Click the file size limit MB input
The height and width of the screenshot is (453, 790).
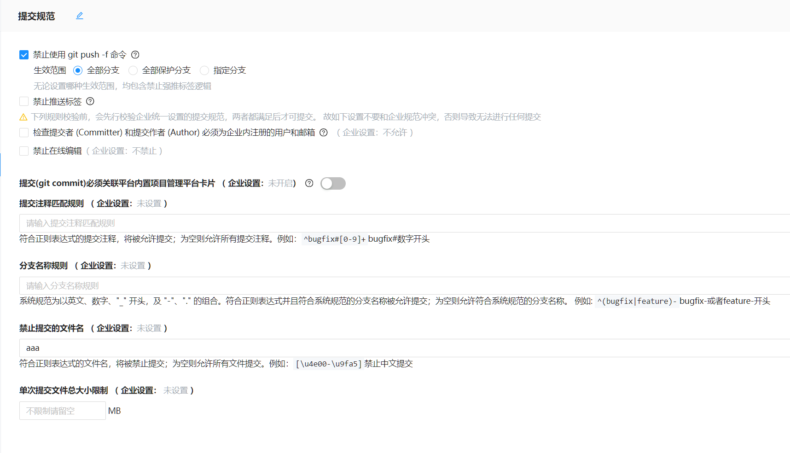(63, 411)
